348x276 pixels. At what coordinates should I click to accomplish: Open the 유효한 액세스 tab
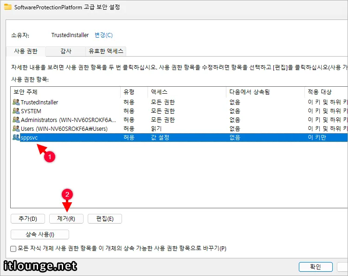click(x=106, y=51)
